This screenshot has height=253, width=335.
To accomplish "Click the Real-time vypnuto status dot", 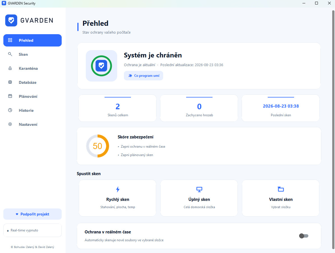I will 8,231.
